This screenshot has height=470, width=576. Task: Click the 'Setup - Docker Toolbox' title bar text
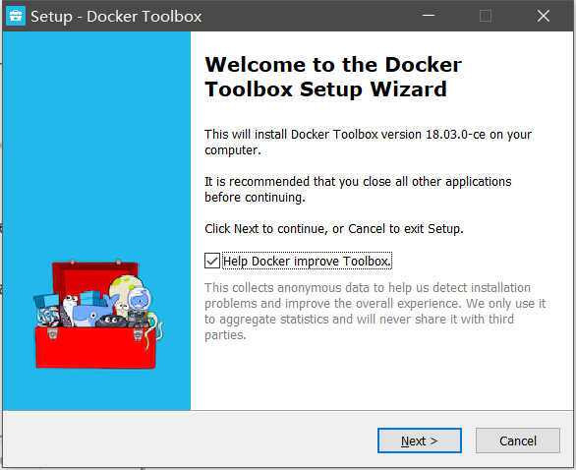click(x=116, y=17)
